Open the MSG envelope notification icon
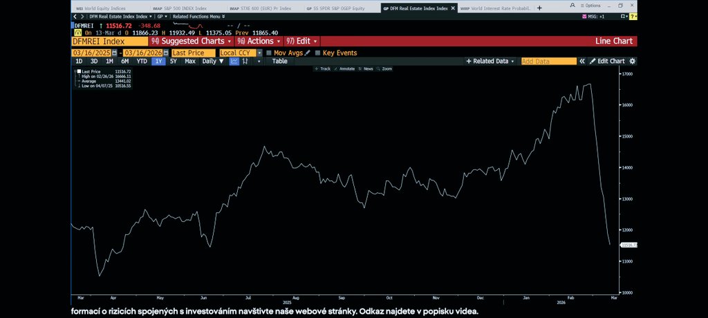Image resolution: width=708 pixels, height=318 pixels. (x=585, y=17)
